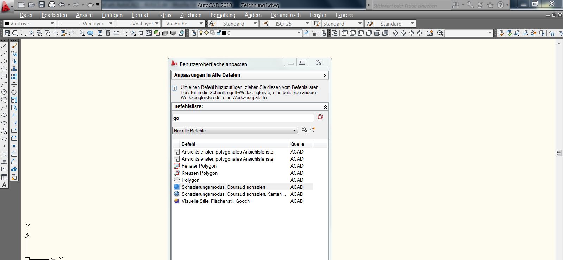Screen dimensions: 563x260
Task: Sort the list by the Quelle column header
Action: click(300, 144)
